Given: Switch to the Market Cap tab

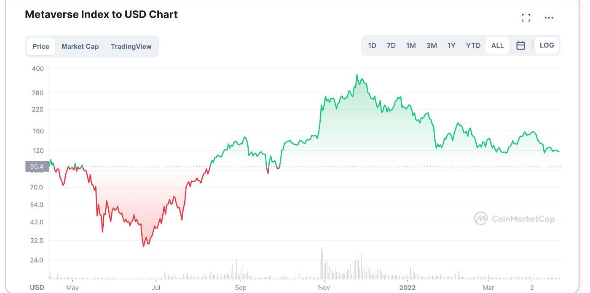Looking at the screenshot, I should coord(80,46).
